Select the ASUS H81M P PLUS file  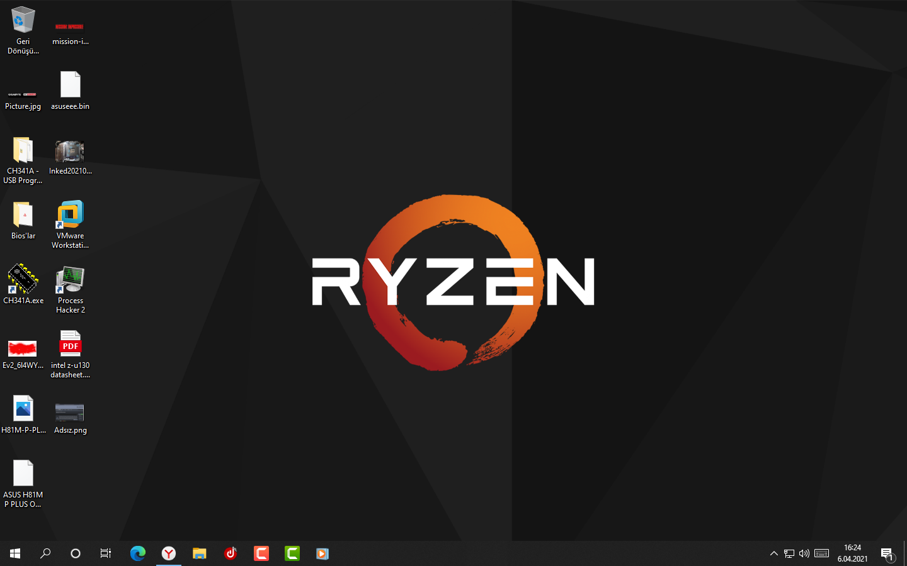tap(23, 483)
